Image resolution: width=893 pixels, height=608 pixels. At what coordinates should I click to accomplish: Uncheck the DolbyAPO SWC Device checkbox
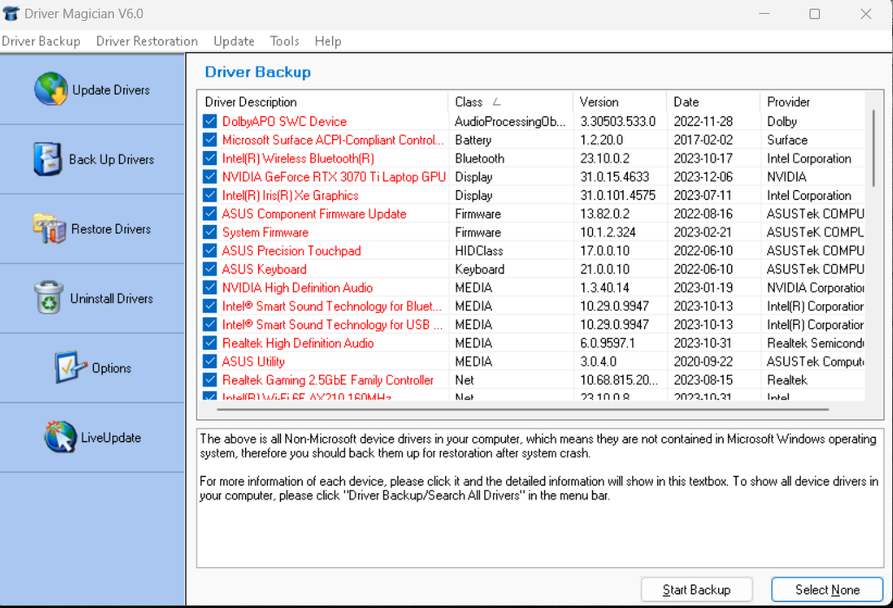(210, 121)
